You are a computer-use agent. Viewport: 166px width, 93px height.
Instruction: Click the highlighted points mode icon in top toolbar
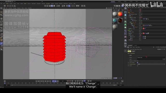tap(52, 6)
